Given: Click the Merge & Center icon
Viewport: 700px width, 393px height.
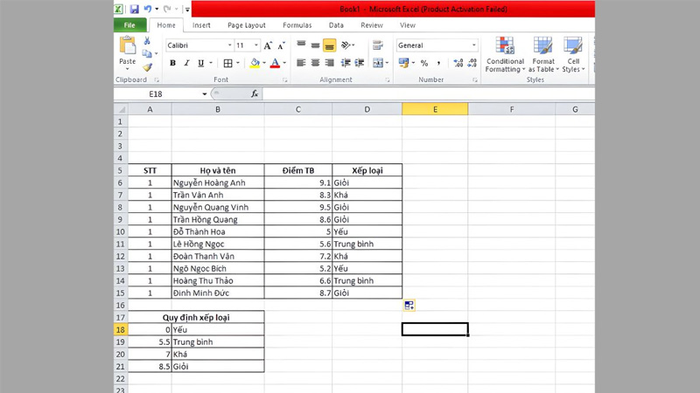Looking at the screenshot, I should click(x=378, y=63).
